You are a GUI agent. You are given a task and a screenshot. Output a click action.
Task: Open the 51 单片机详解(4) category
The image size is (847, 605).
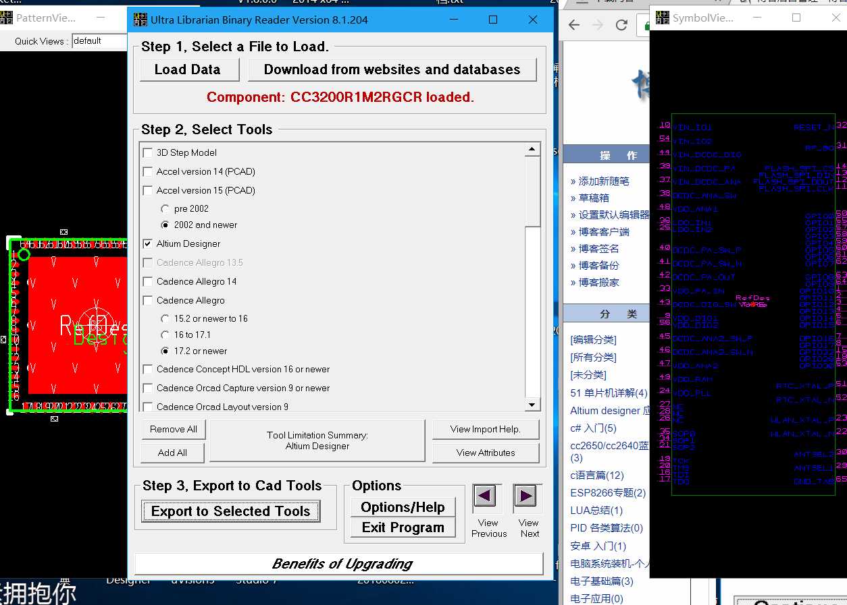pos(609,393)
